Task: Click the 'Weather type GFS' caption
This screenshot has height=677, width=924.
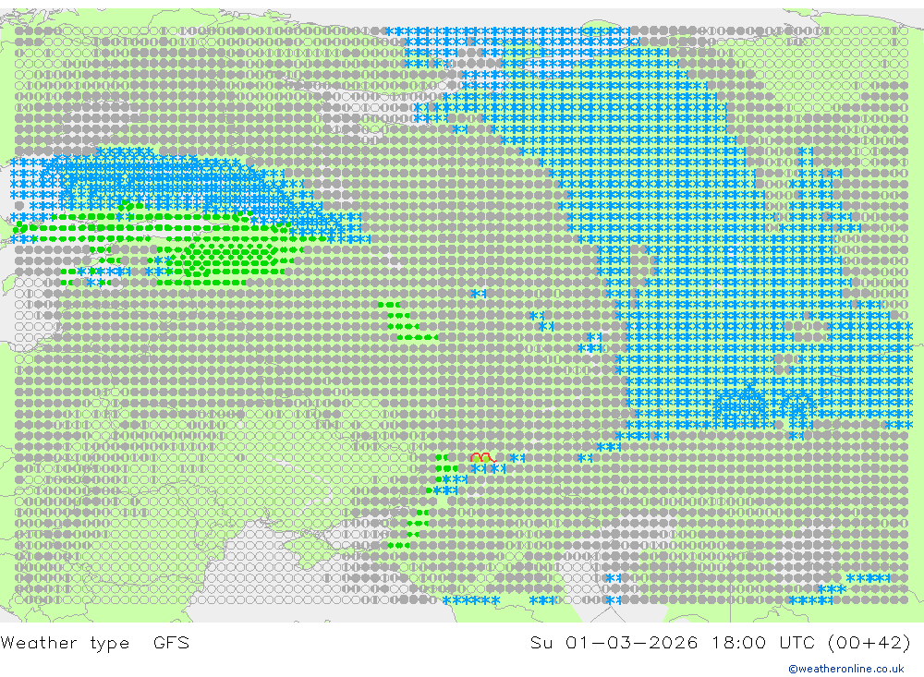Action: [95, 642]
